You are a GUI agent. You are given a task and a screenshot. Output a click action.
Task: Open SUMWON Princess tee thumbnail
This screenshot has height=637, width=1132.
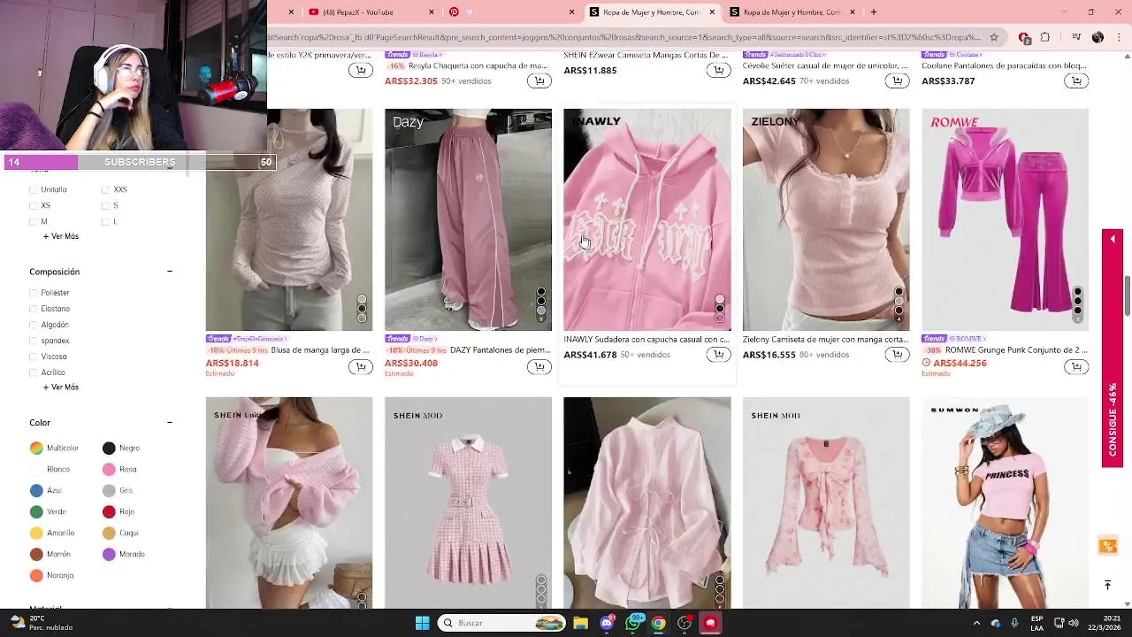click(x=1005, y=503)
